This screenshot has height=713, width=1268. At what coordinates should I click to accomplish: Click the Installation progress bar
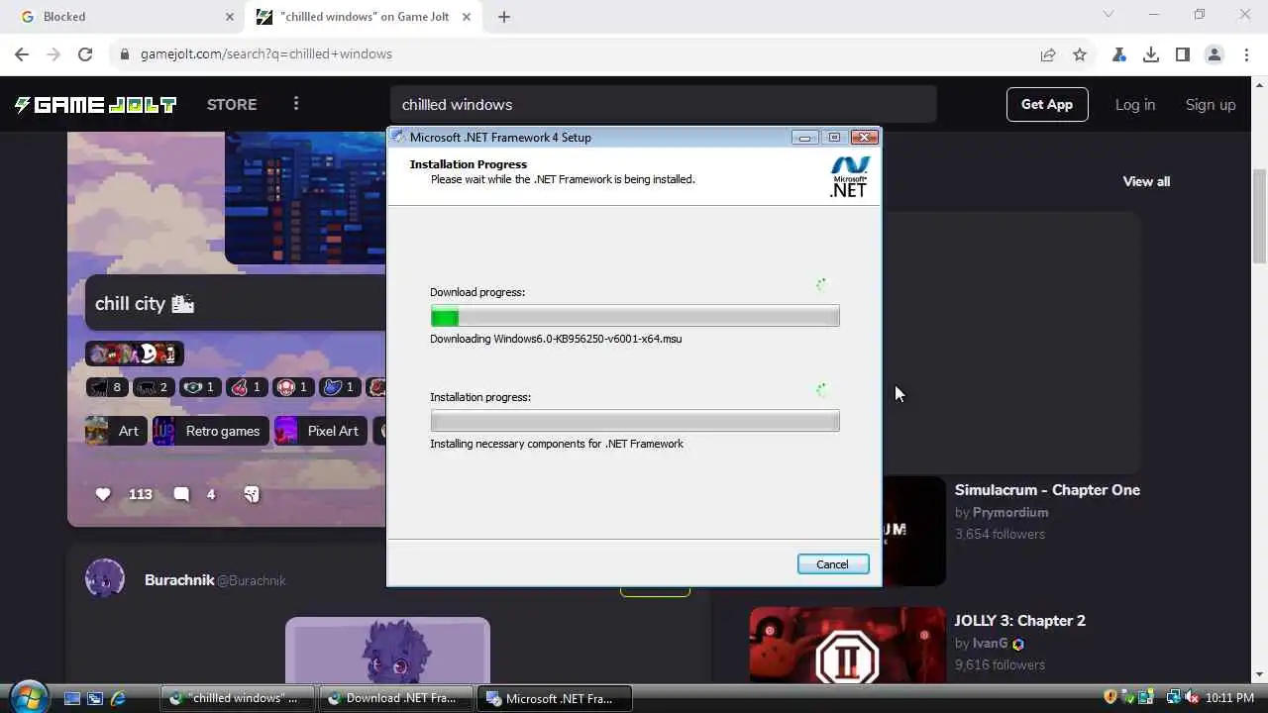(x=635, y=421)
